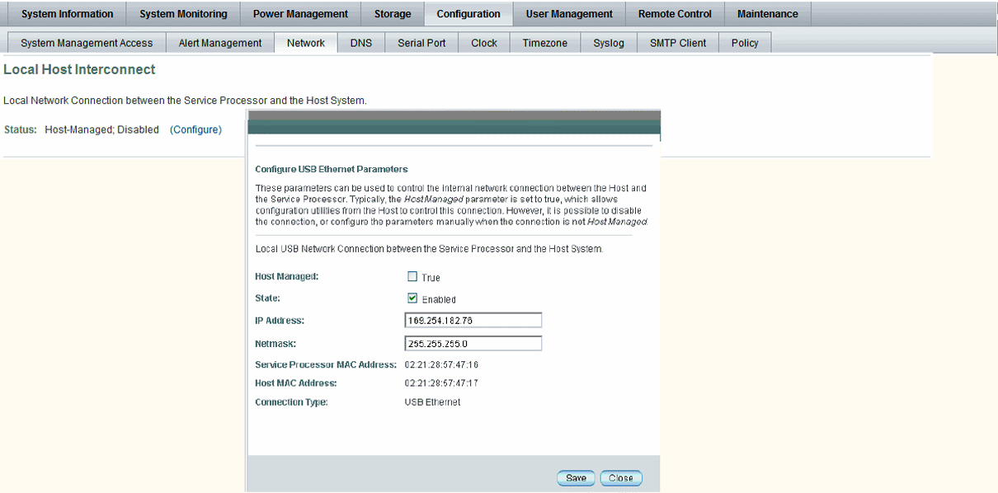Go to the SMTP Client tab
The height and width of the screenshot is (493, 998).
677,42
